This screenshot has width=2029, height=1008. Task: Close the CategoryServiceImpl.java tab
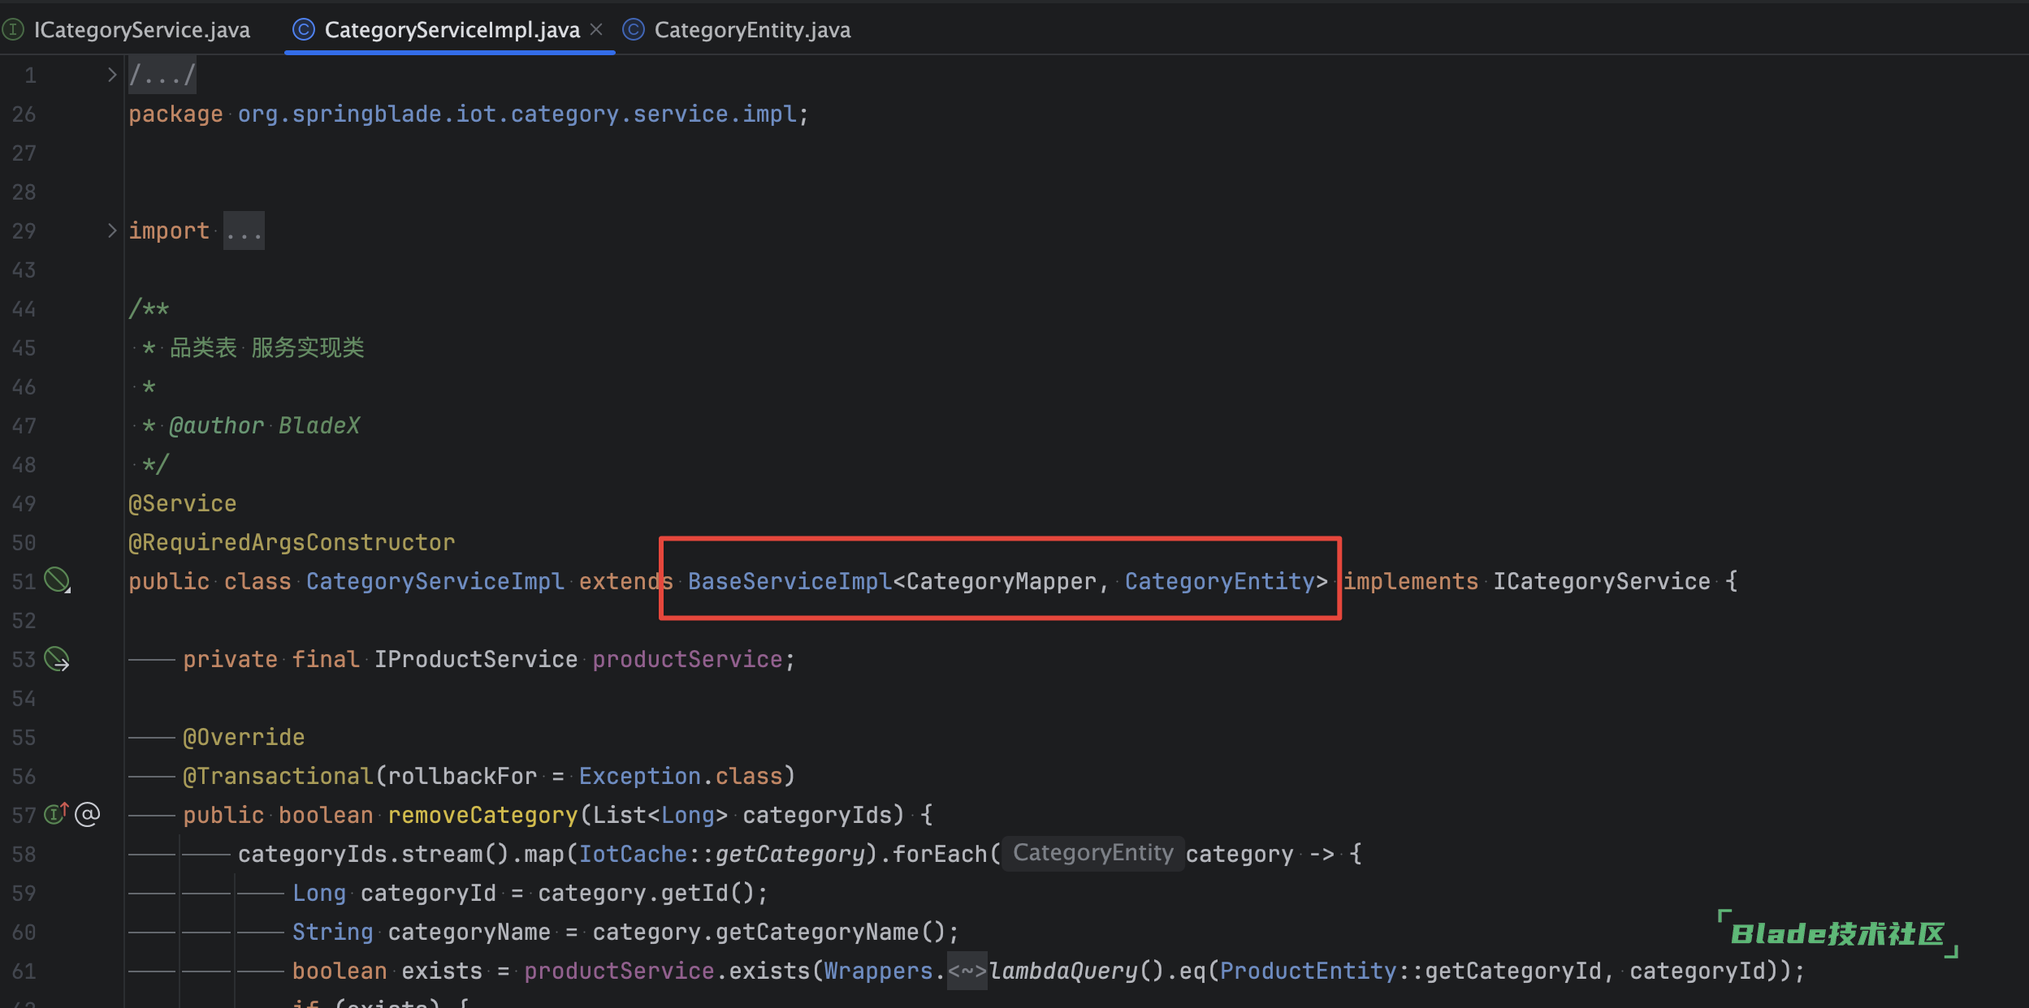[x=596, y=30]
